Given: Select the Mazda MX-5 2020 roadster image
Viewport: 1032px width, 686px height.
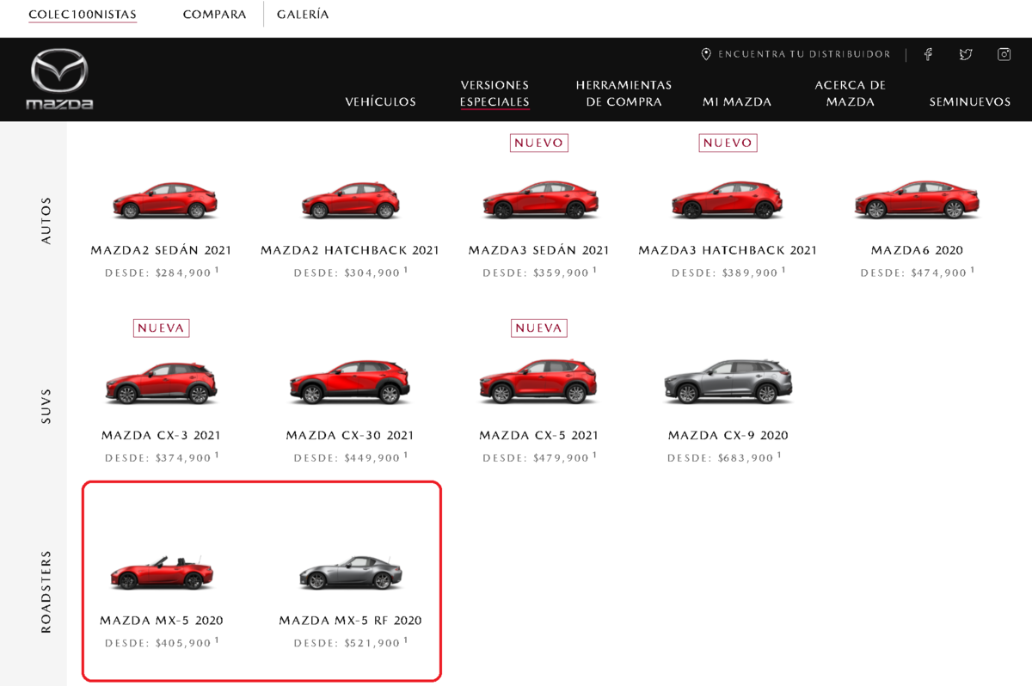Looking at the screenshot, I should coord(162,572).
